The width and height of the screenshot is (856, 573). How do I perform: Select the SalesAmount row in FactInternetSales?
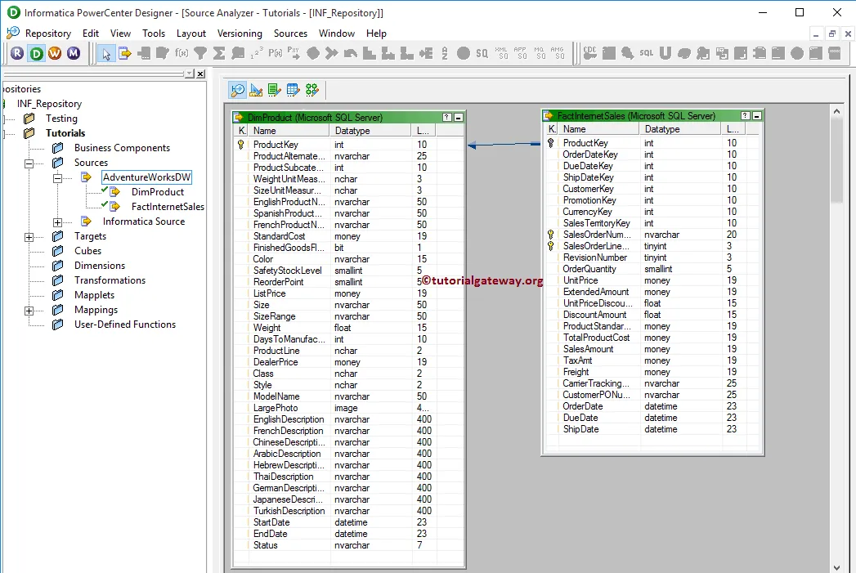pos(653,349)
